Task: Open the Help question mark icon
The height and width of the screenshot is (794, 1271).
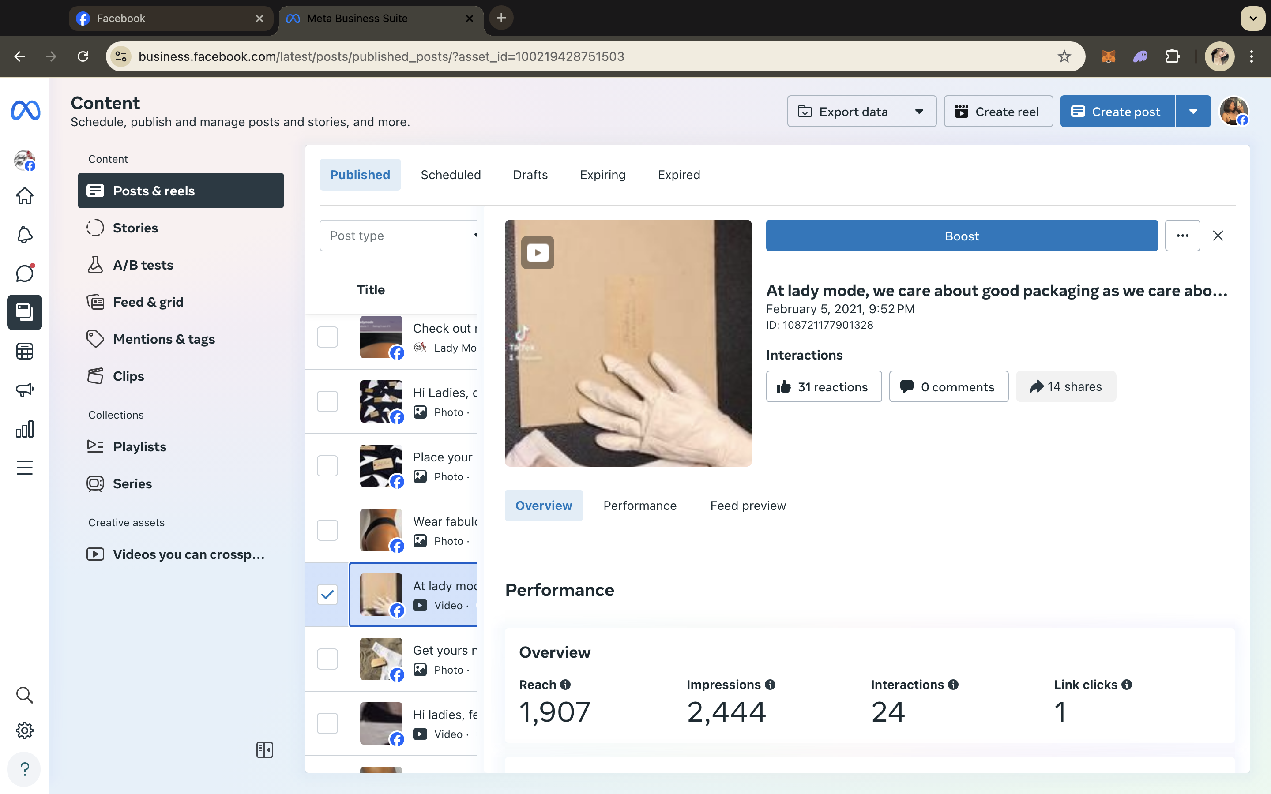Action: [25, 769]
